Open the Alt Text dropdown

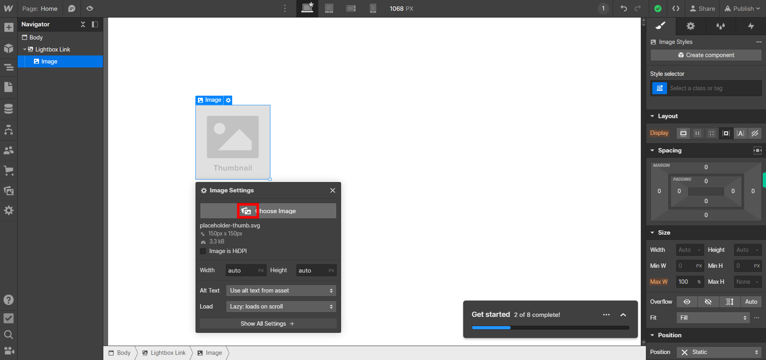click(281, 291)
